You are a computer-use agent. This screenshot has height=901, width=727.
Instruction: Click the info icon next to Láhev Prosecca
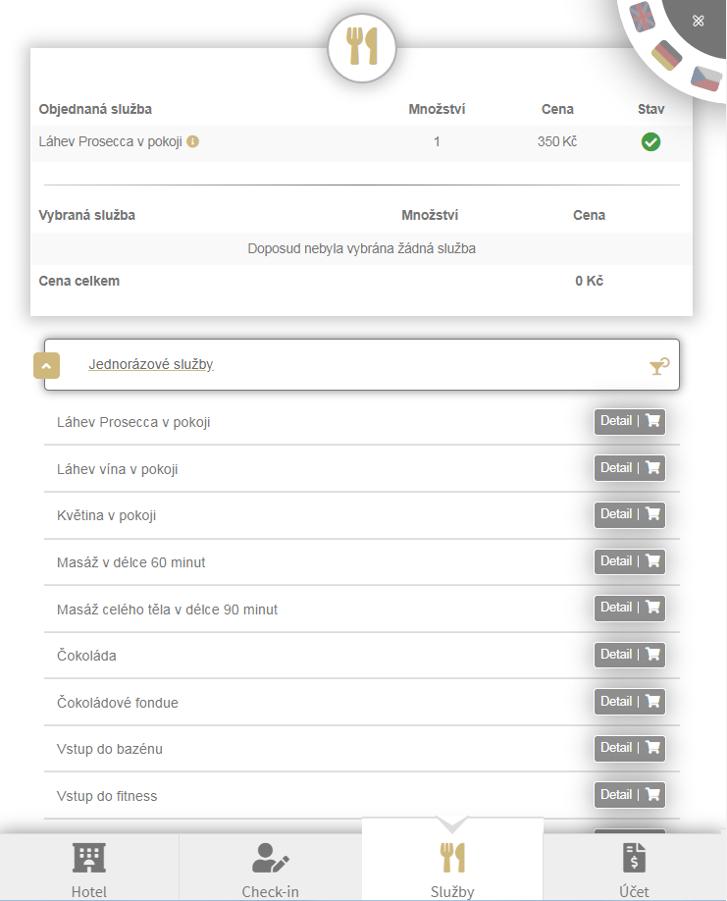coord(193,141)
